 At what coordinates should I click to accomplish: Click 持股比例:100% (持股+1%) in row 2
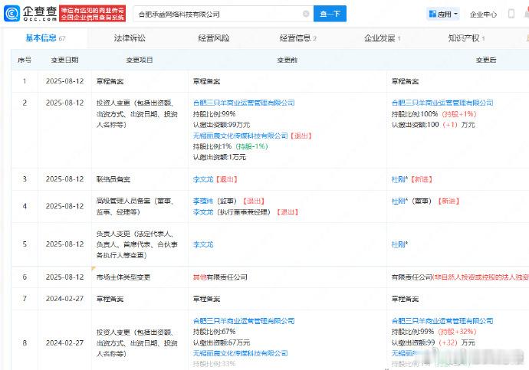point(434,114)
